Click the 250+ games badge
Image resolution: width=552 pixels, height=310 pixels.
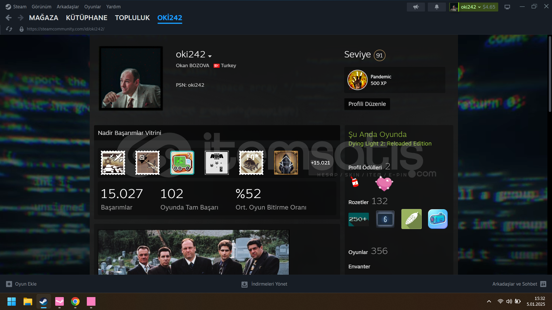[359, 219]
